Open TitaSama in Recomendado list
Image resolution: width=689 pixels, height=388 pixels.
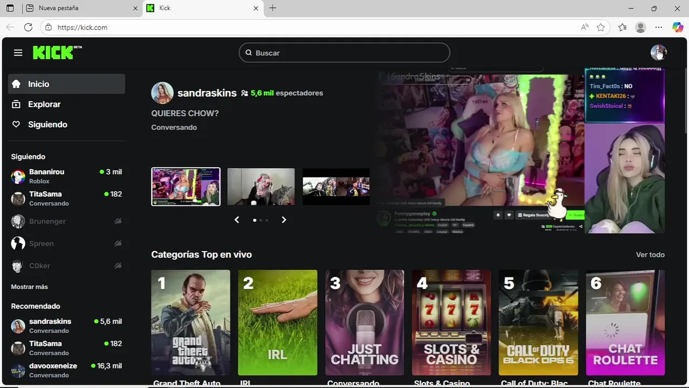pos(66,348)
